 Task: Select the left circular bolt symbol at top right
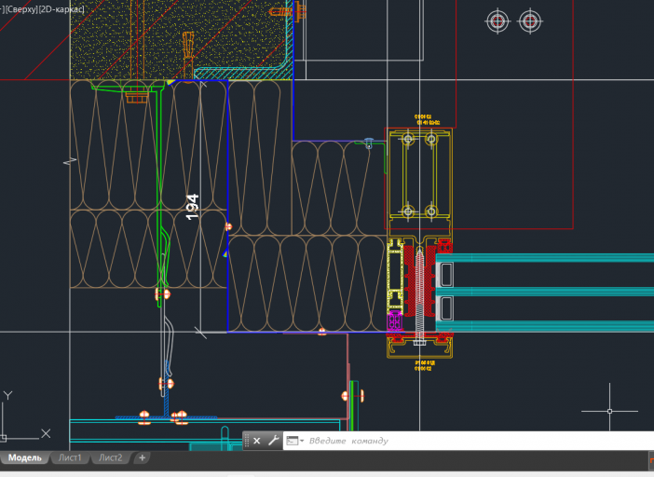point(497,20)
